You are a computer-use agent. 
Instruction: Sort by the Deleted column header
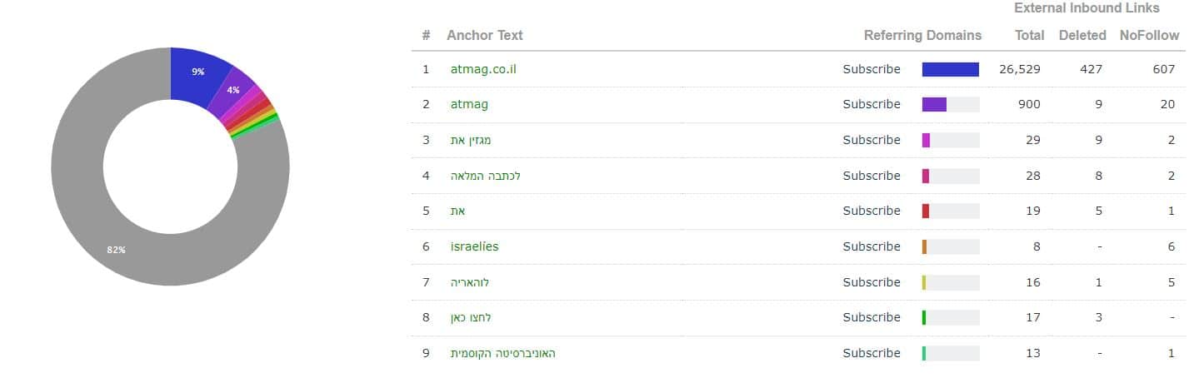(1082, 35)
